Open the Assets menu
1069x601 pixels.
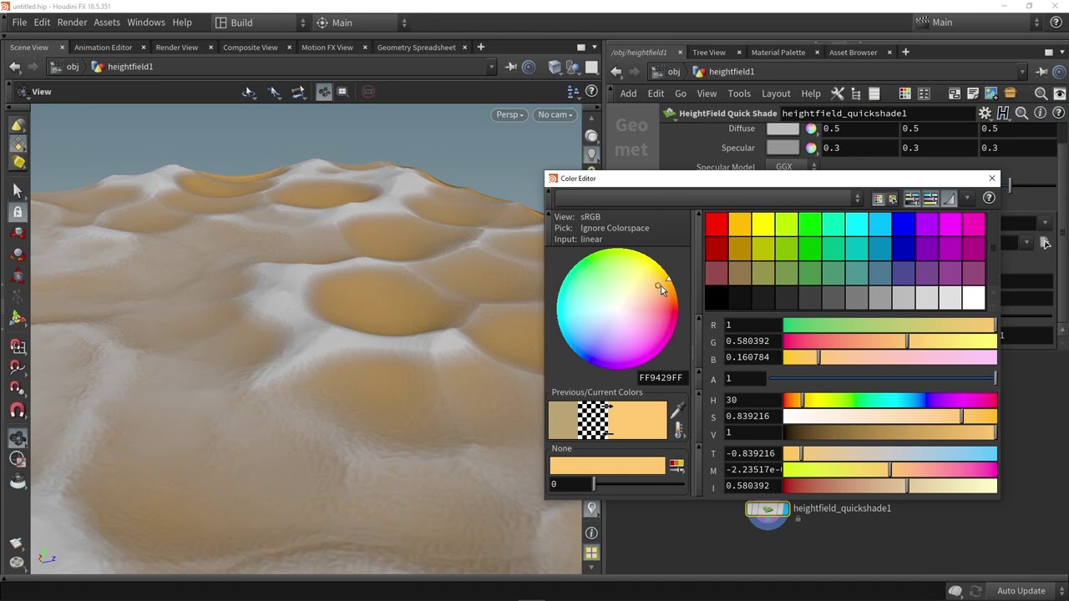pyautogui.click(x=107, y=23)
